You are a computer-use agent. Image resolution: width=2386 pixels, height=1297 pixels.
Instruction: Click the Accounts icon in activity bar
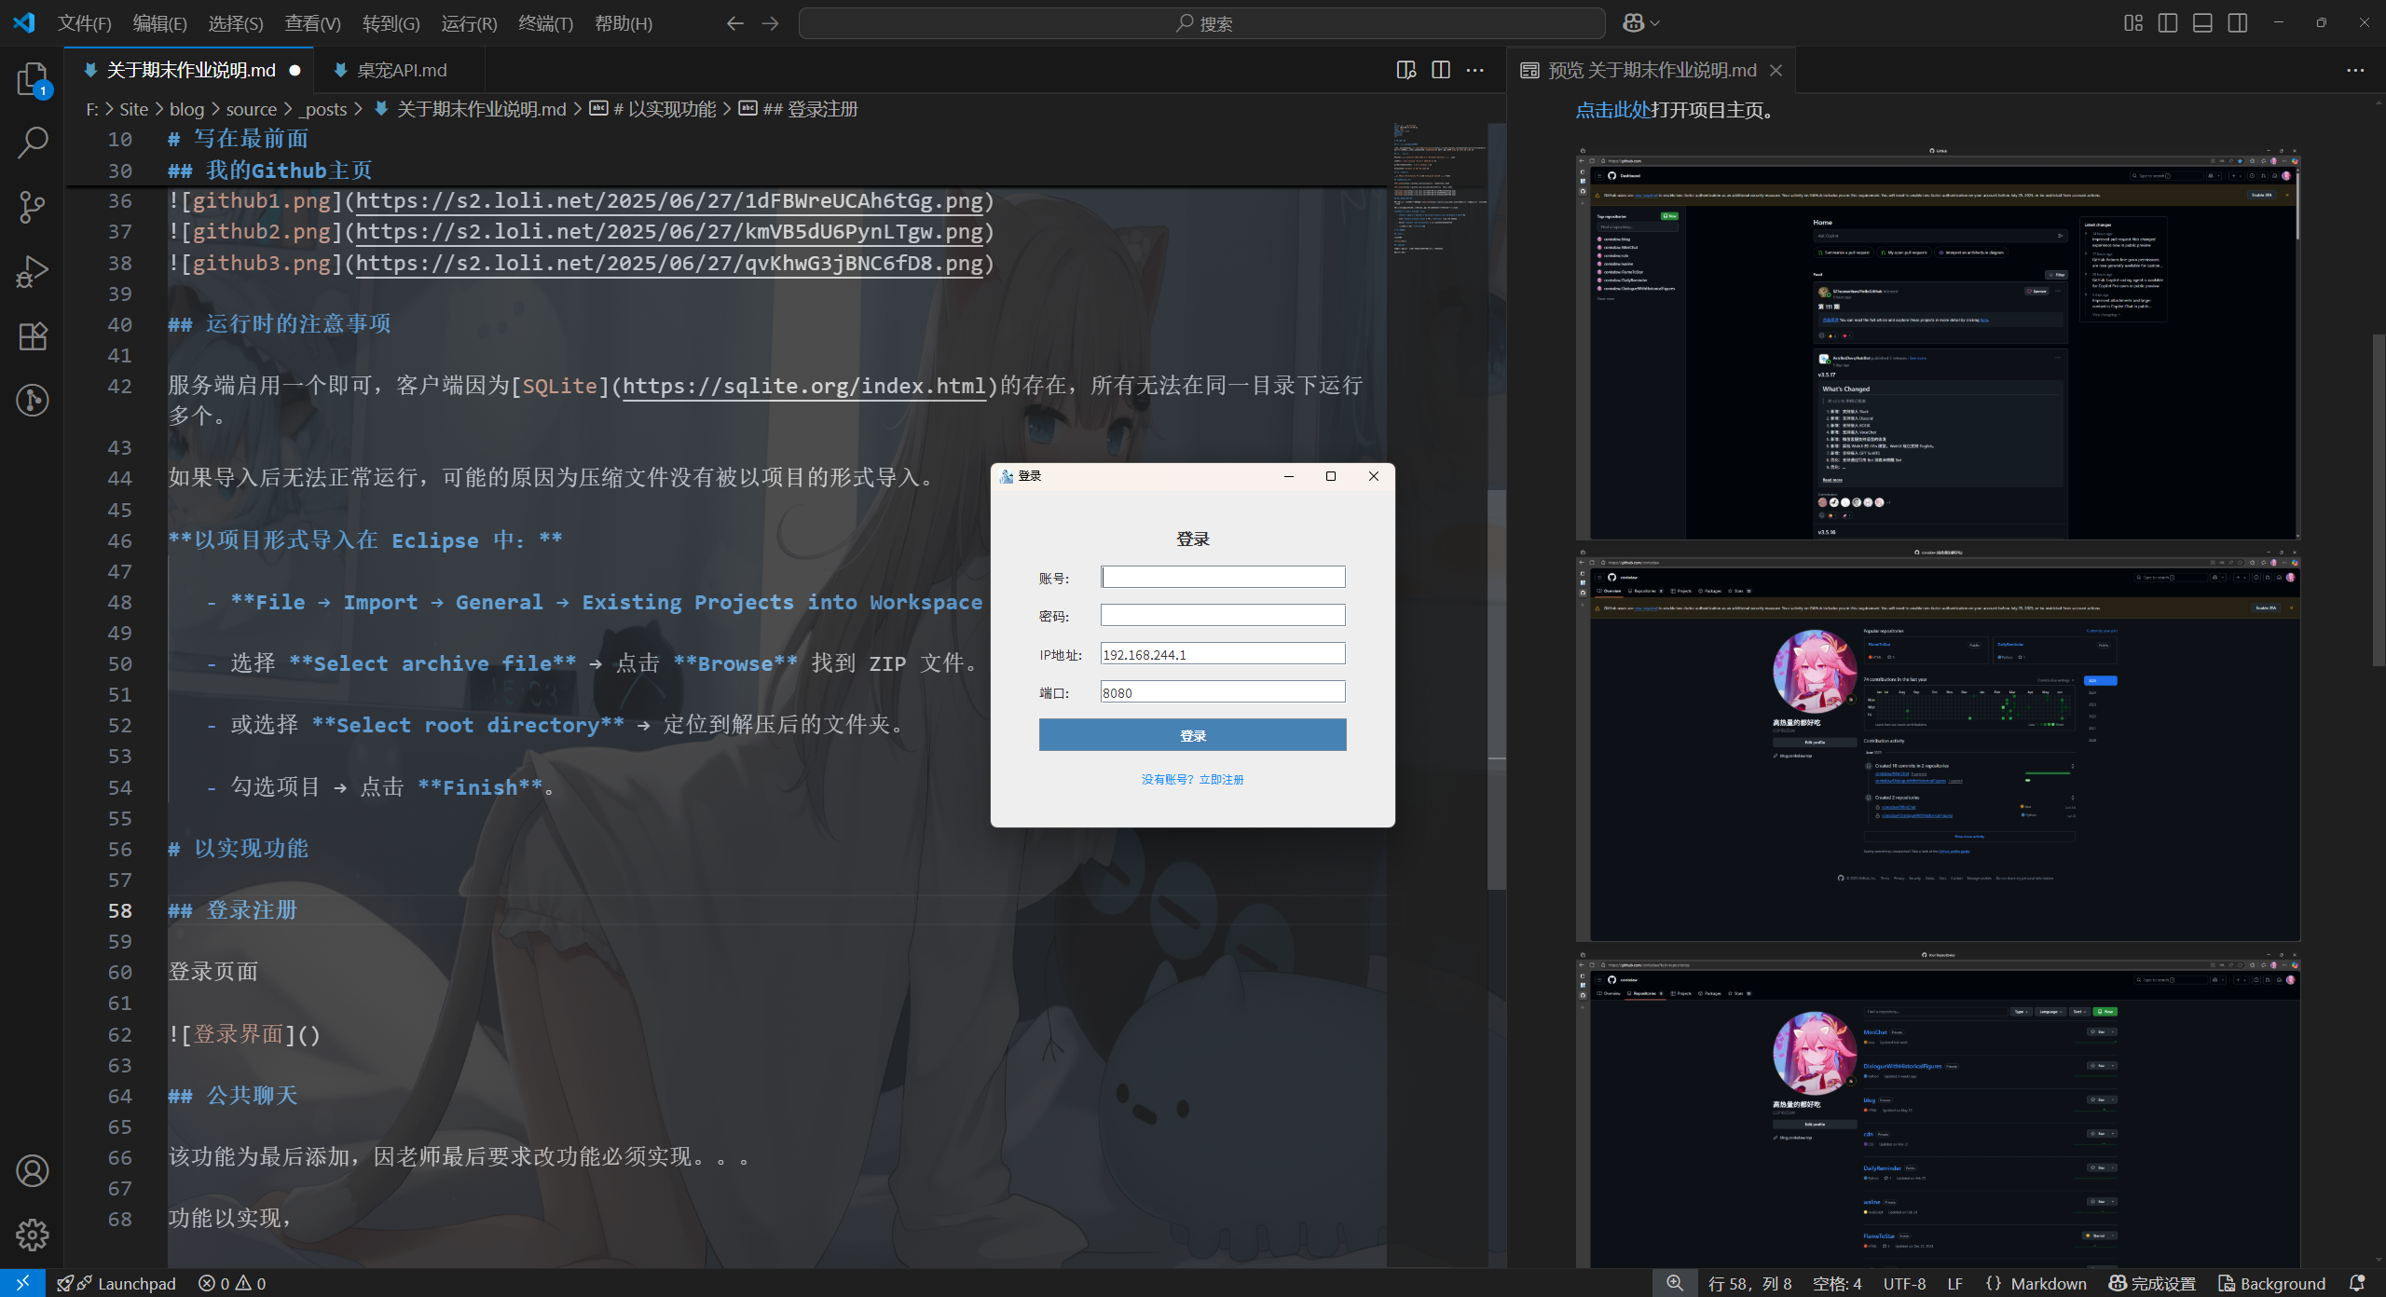click(33, 1170)
